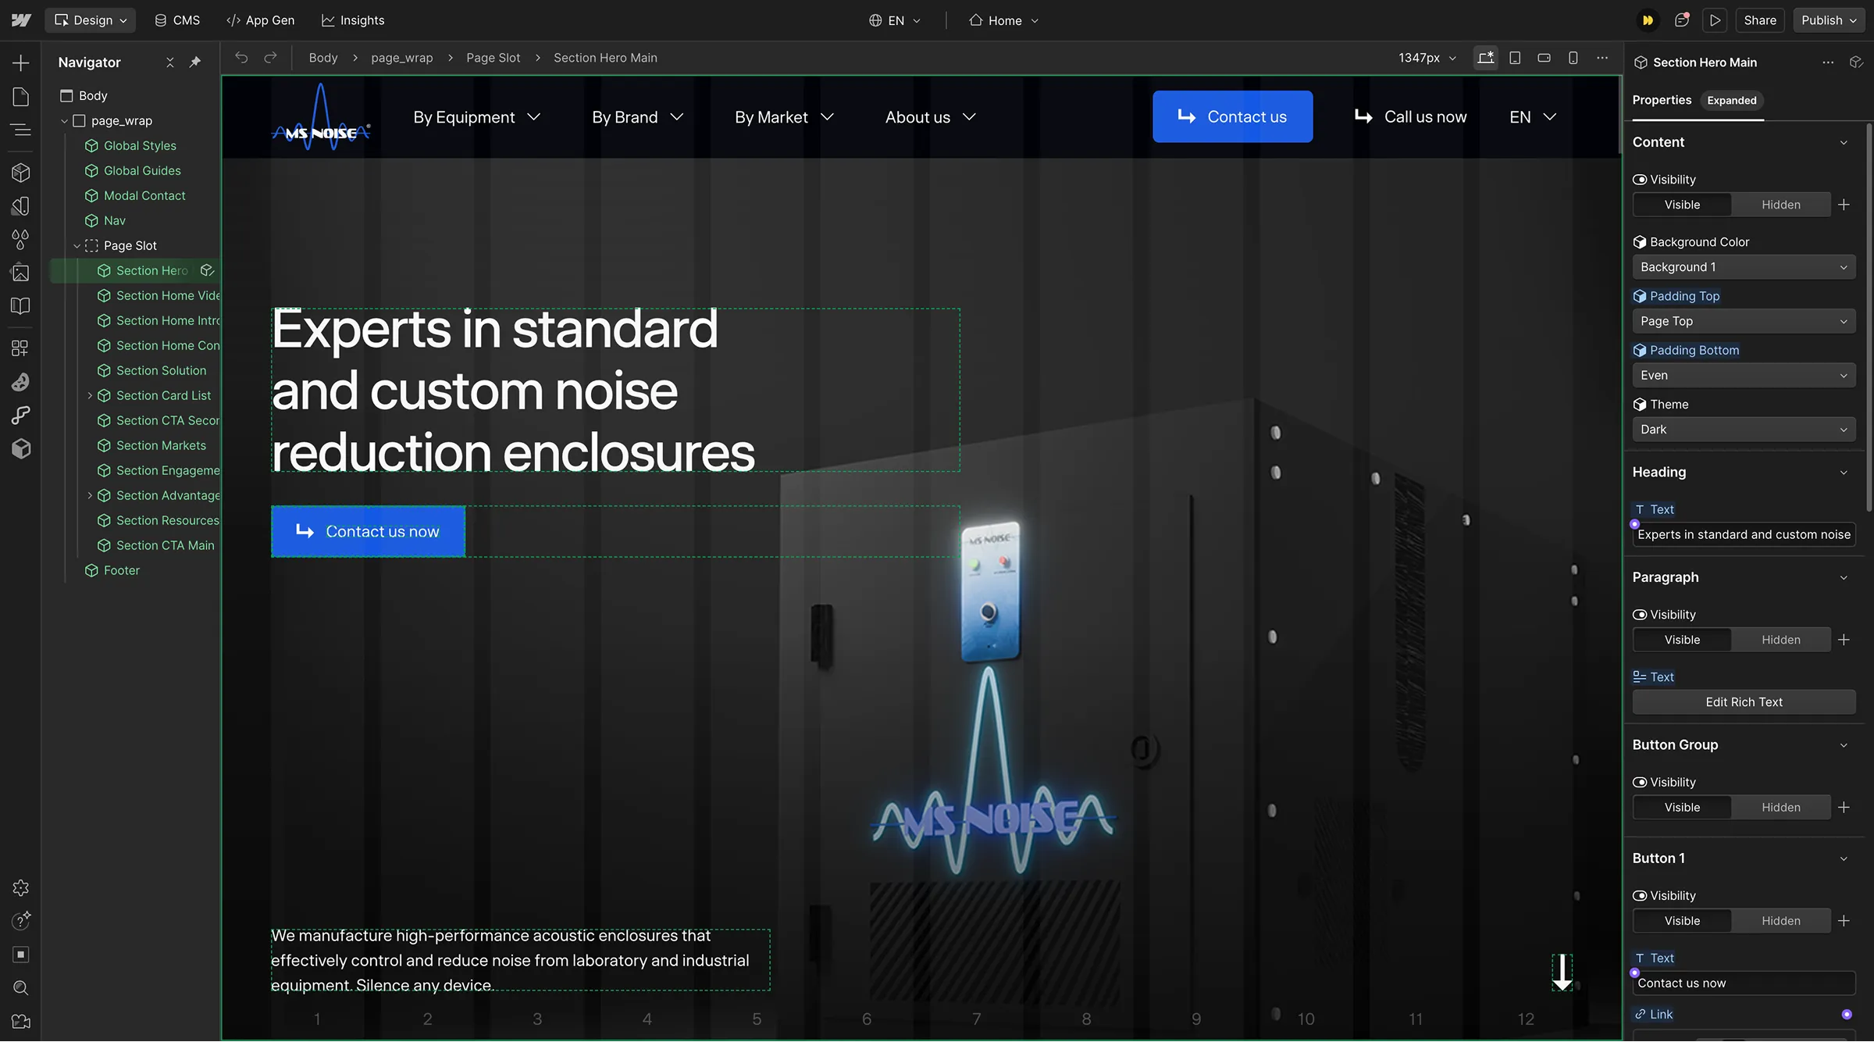Screen dimensions: 1874x1042
Task: Switch to the CMS tab
Action: tap(177, 20)
